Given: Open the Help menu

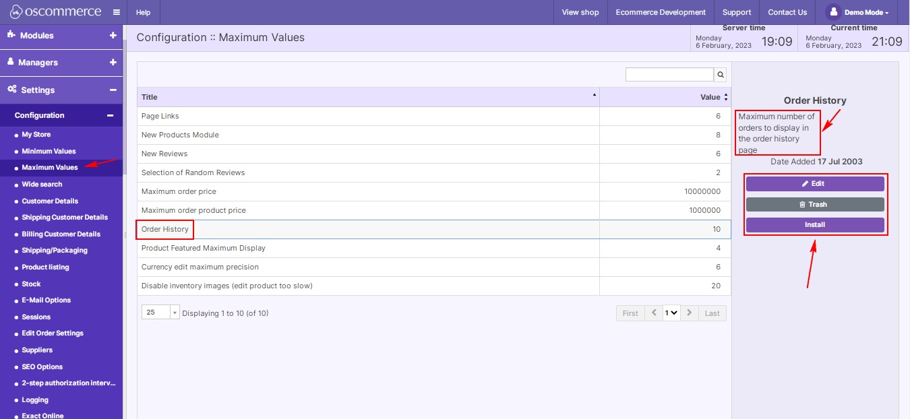Looking at the screenshot, I should (143, 12).
